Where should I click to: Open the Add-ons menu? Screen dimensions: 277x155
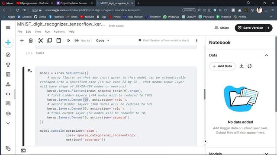click(59, 31)
